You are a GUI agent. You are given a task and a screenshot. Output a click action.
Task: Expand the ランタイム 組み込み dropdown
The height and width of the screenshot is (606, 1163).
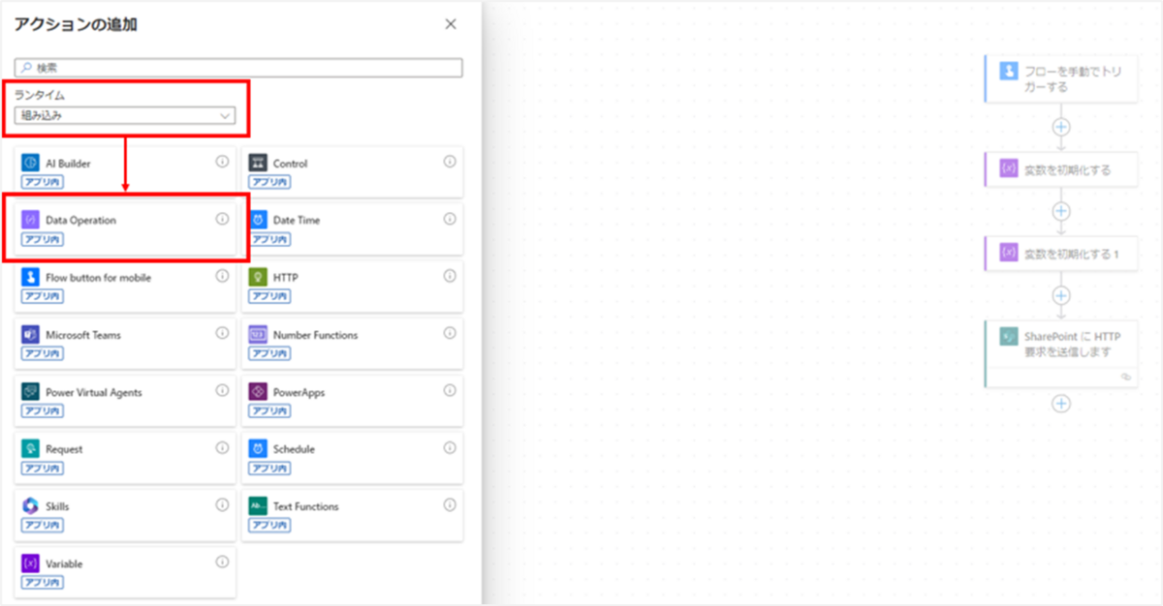(x=125, y=115)
